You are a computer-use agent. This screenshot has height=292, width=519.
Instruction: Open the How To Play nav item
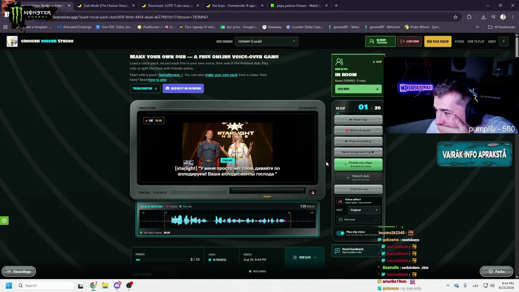point(476,41)
